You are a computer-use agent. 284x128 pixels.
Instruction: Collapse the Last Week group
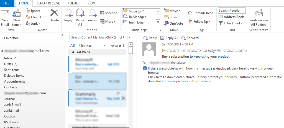(x=73, y=52)
